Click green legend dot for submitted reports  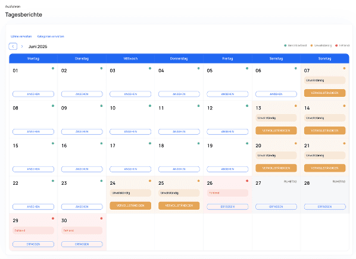point(285,46)
